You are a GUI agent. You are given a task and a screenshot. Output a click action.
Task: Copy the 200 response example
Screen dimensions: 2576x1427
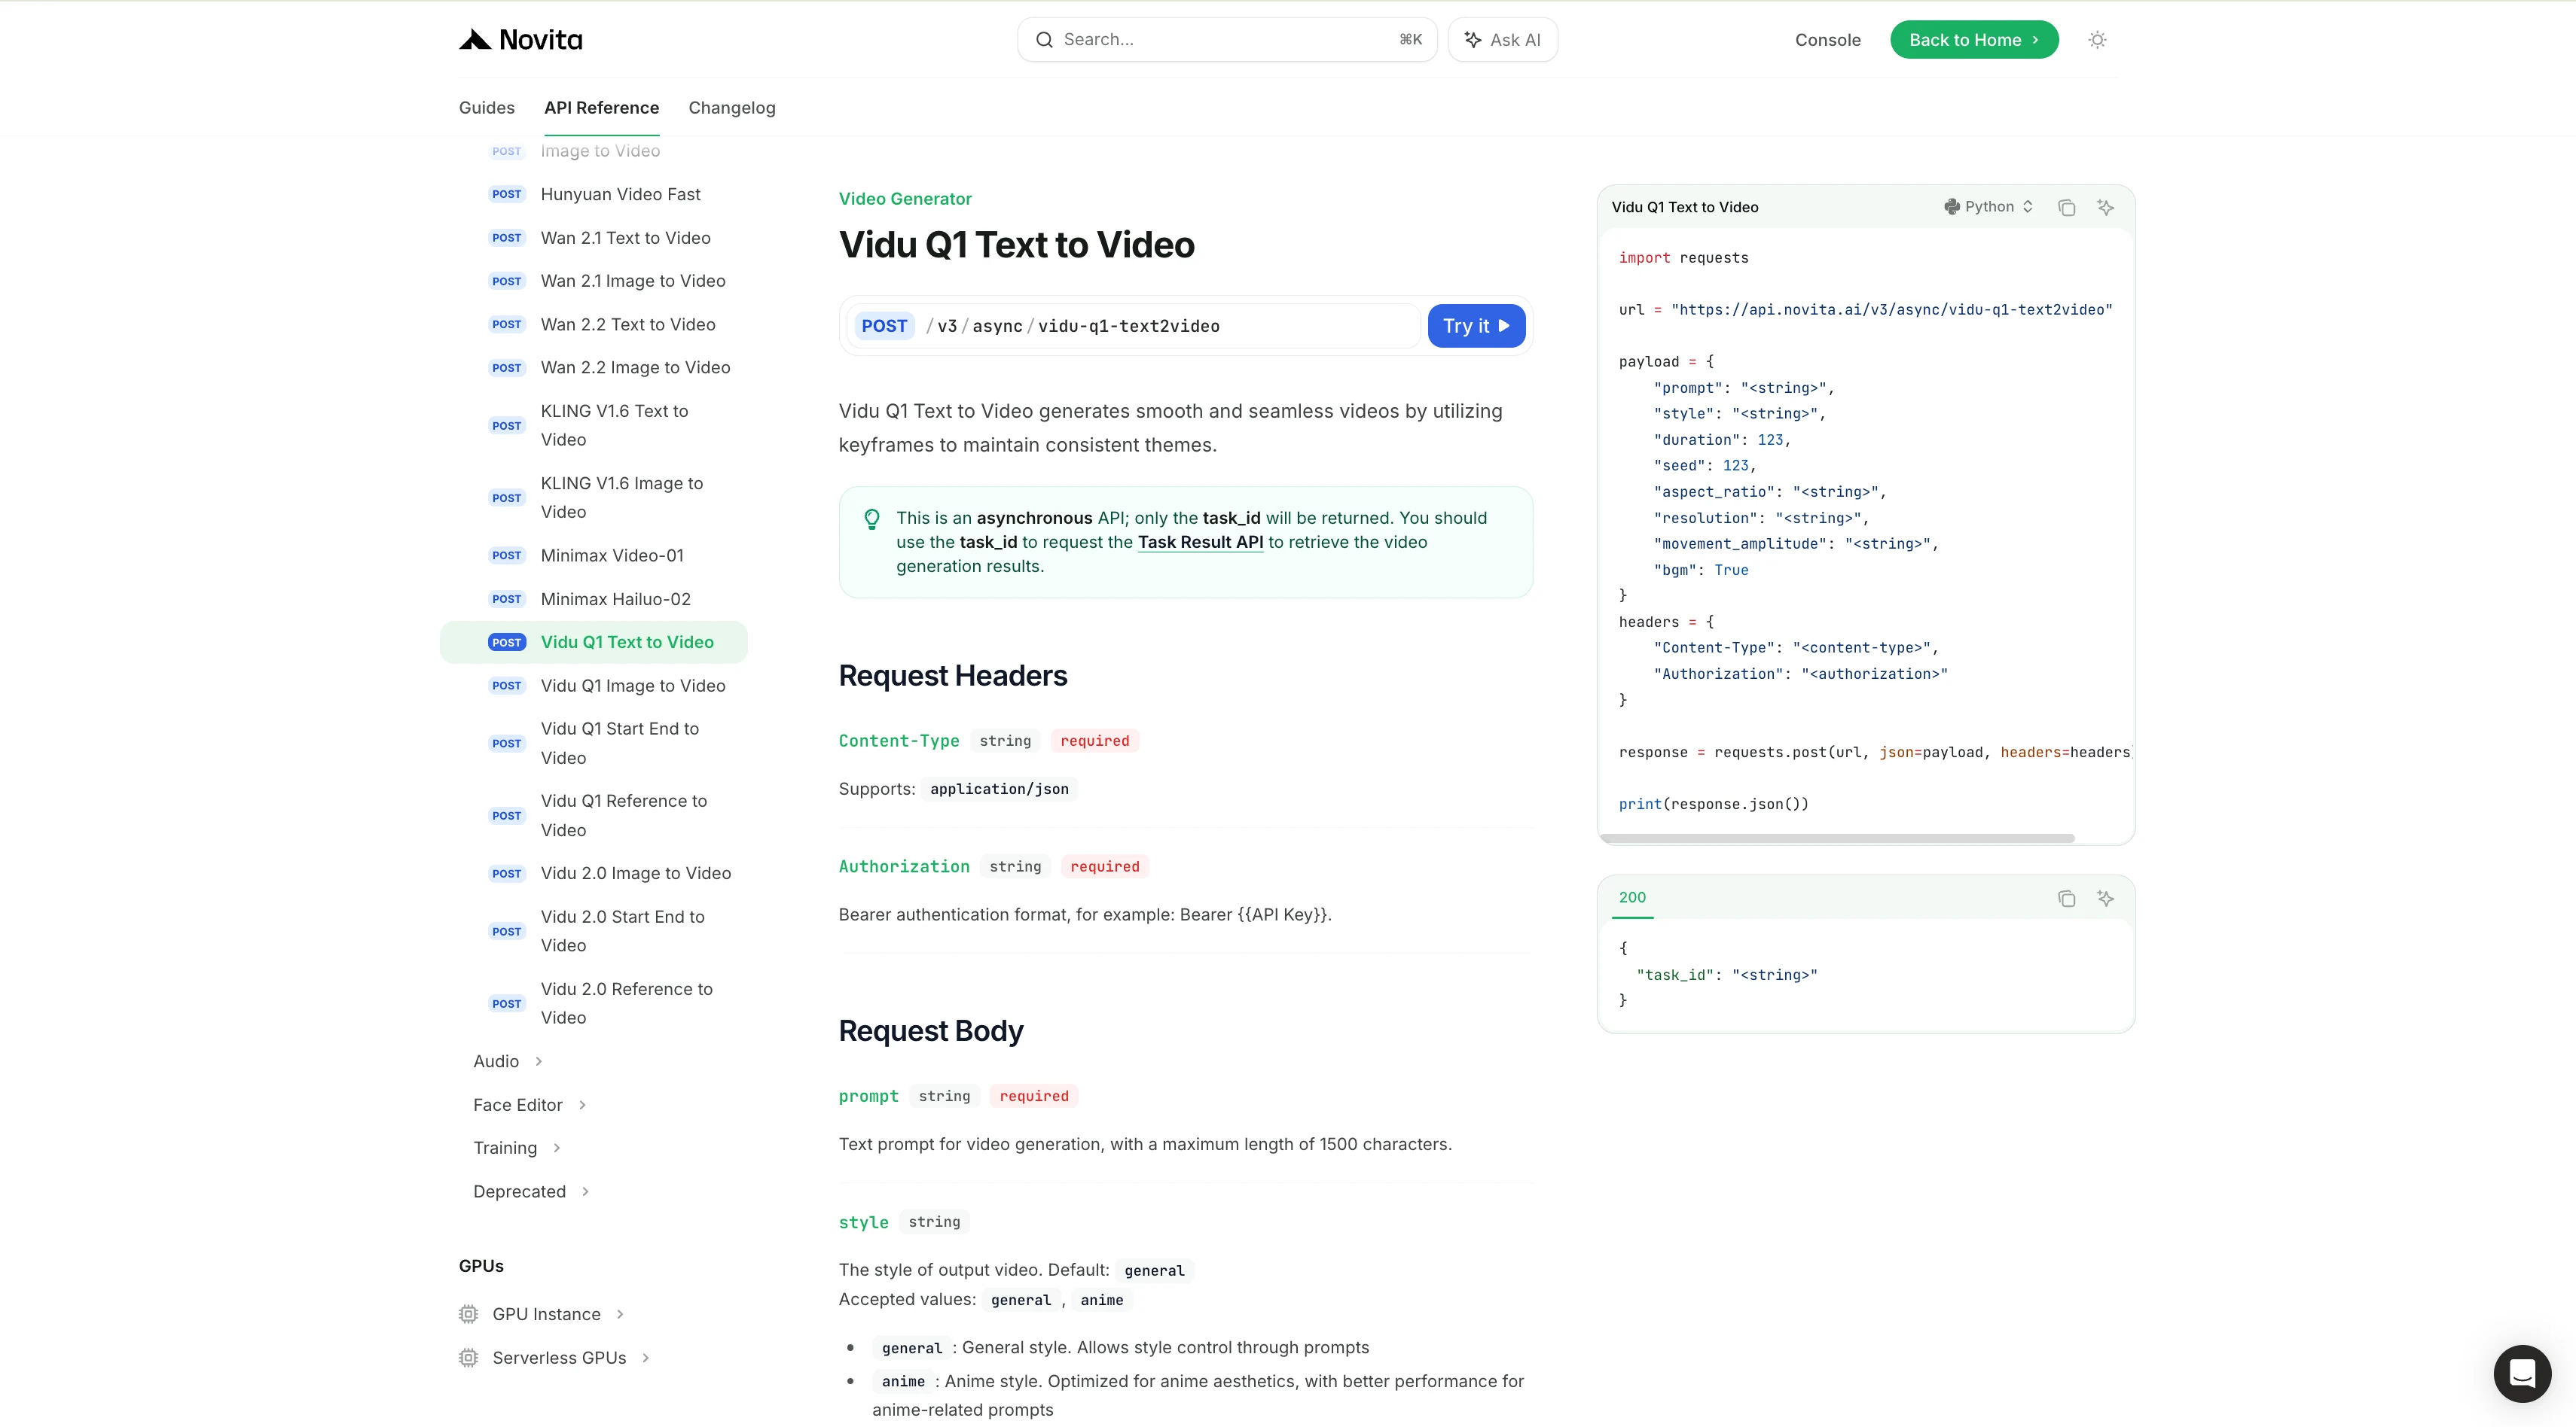pos(2066,899)
